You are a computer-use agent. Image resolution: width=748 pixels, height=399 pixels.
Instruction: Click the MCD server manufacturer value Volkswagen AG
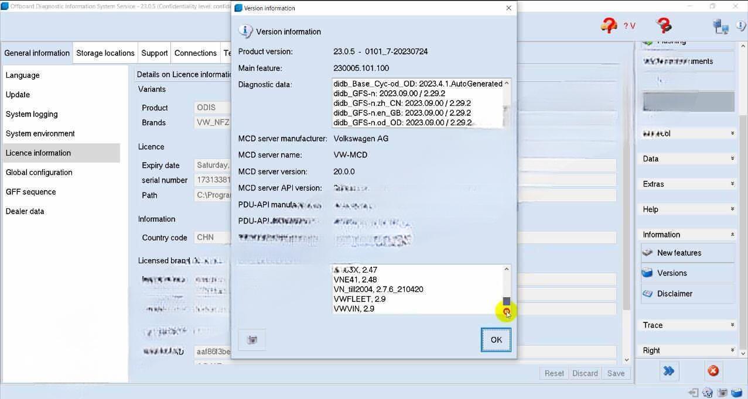click(x=361, y=139)
